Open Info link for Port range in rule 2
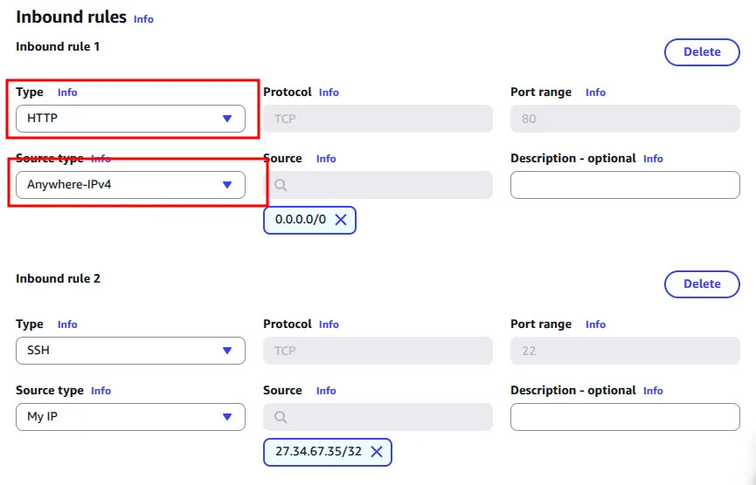 pyautogui.click(x=595, y=324)
